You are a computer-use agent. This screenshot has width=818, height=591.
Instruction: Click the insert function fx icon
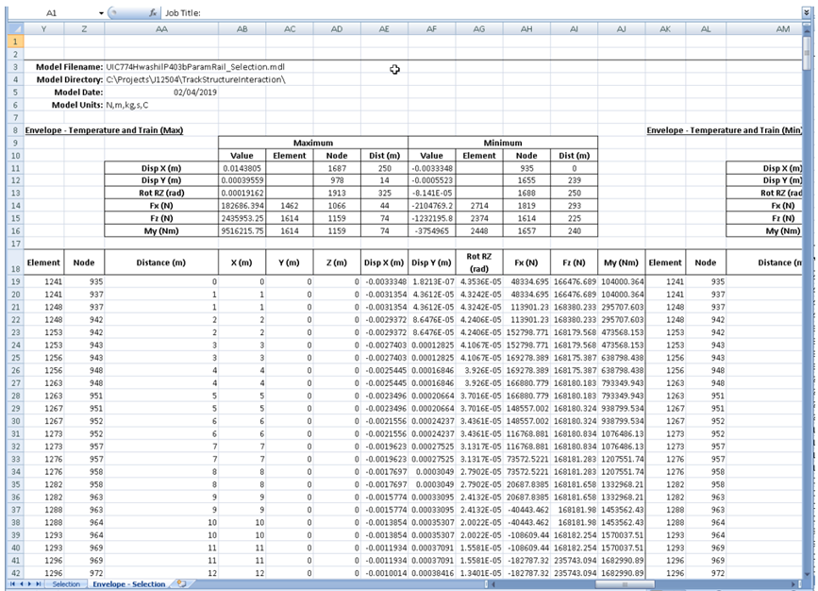coord(153,13)
